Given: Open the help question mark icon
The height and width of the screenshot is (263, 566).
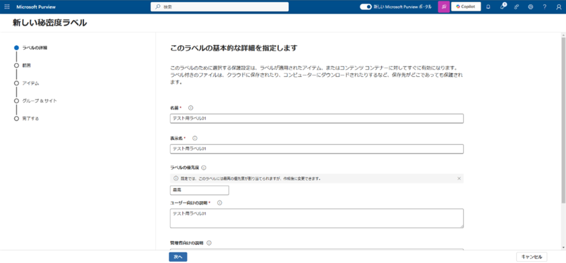Looking at the screenshot, I should 544,7.
